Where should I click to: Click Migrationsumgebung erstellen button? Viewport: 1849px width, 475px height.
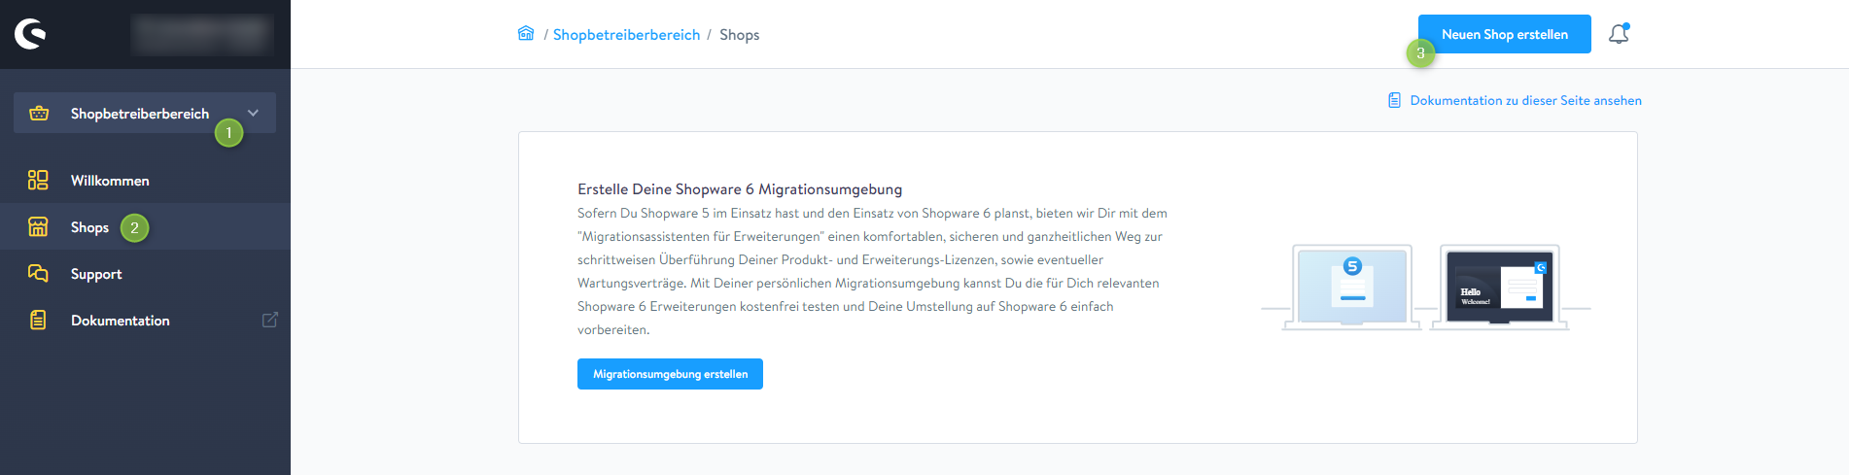(670, 374)
